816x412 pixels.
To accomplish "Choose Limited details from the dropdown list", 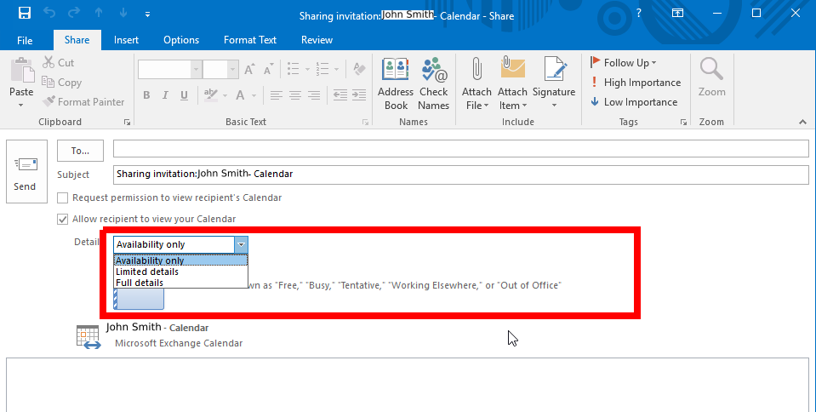I will [x=147, y=272].
